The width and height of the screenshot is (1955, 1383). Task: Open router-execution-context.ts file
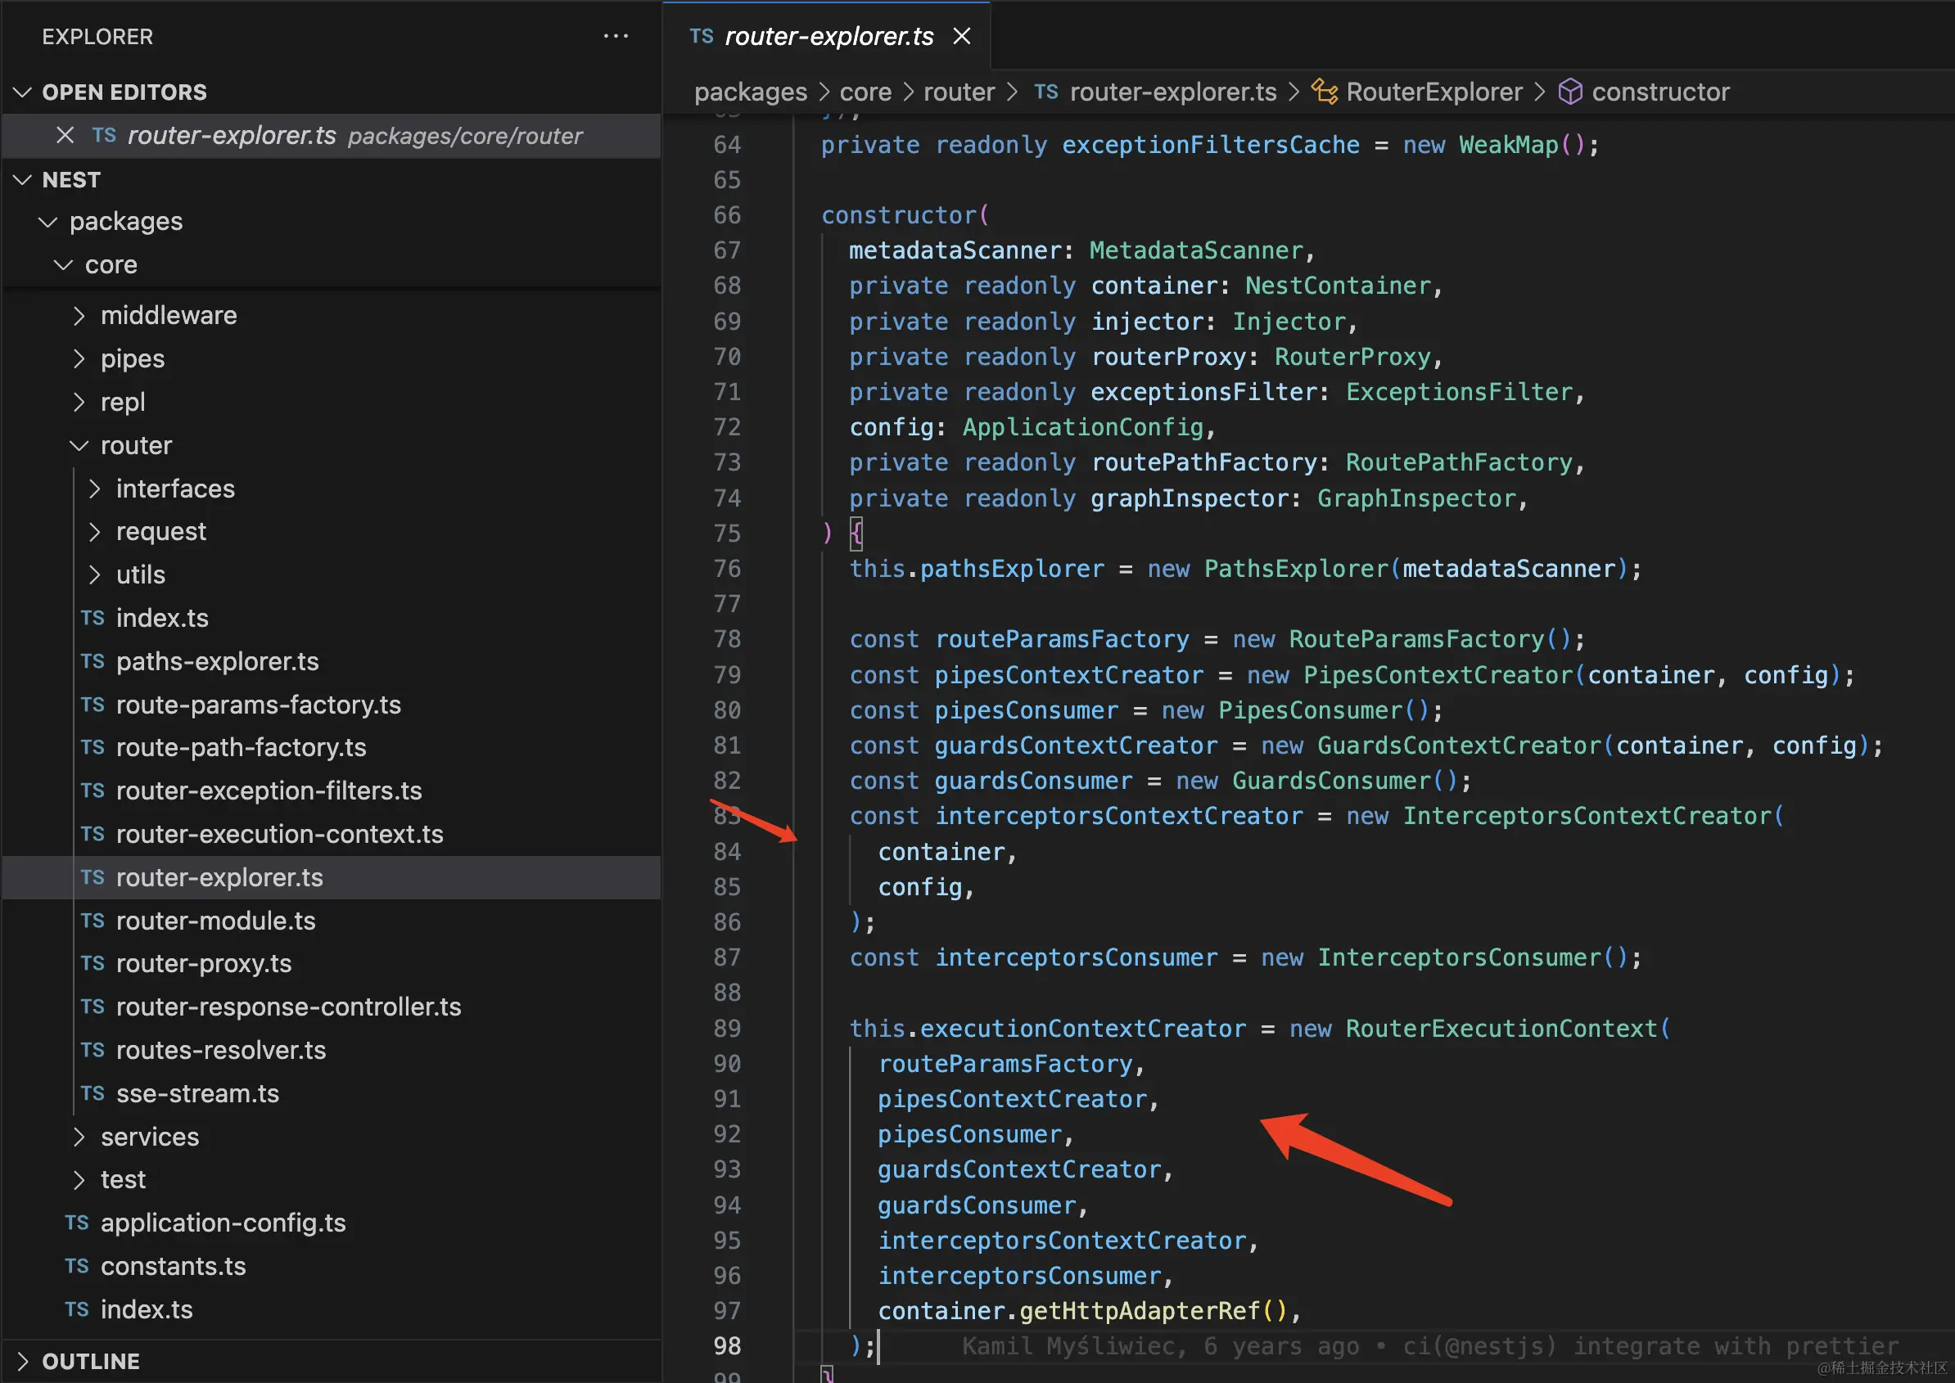pyautogui.click(x=279, y=834)
